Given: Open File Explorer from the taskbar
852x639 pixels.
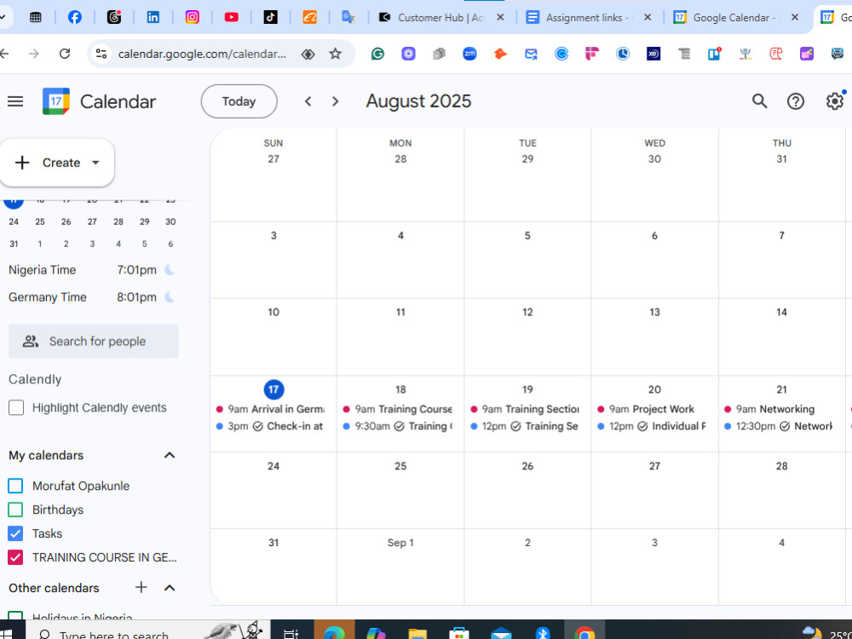Looking at the screenshot, I should 417,632.
